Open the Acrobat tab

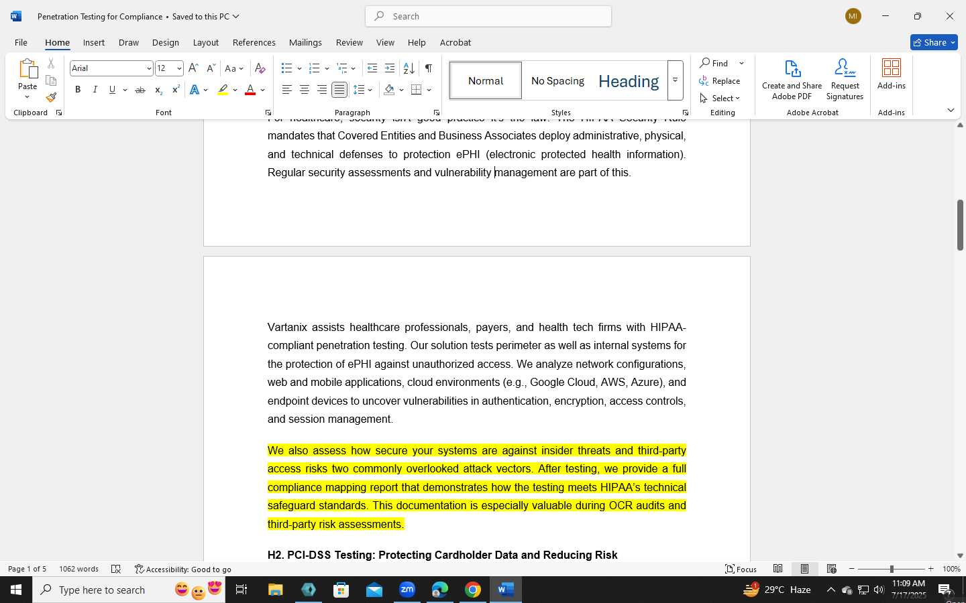click(x=455, y=42)
